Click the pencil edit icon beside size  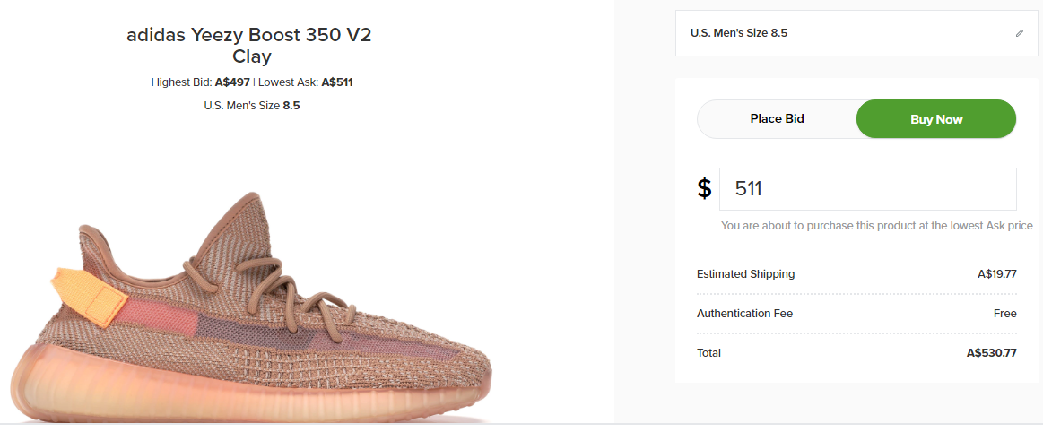click(x=1019, y=33)
